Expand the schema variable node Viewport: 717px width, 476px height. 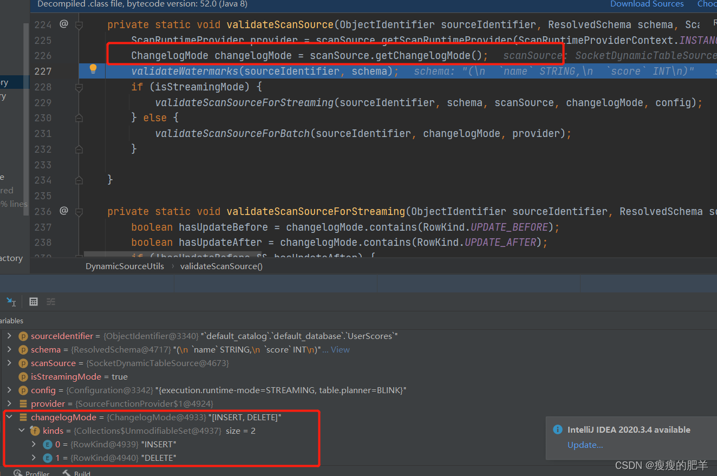tap(9, 350)
